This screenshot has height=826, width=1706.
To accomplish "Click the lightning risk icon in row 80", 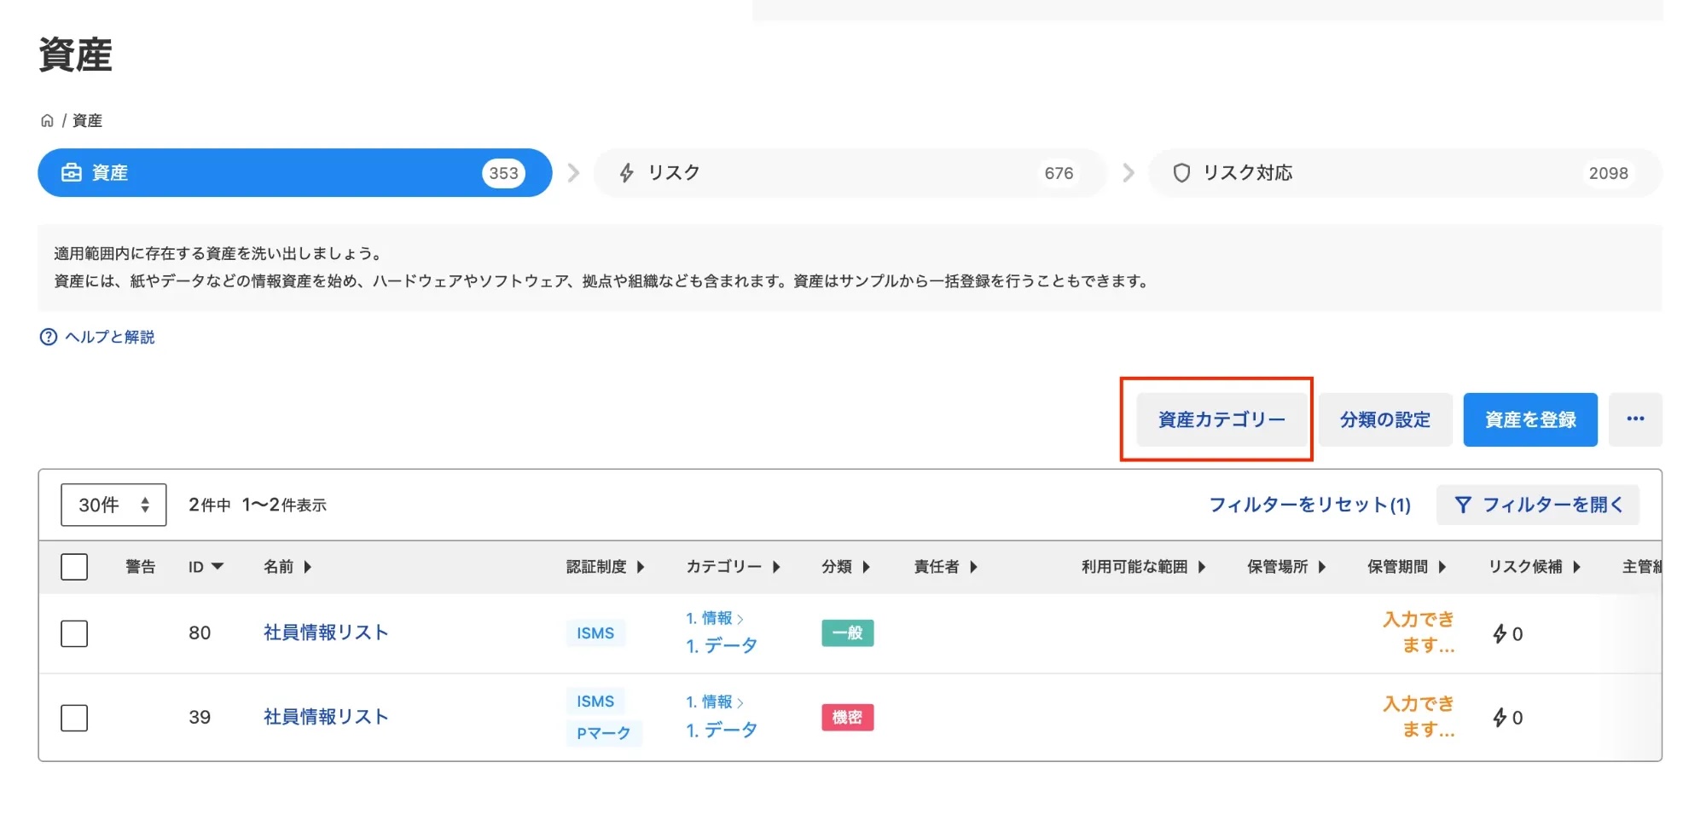I will click(1500, 633).
